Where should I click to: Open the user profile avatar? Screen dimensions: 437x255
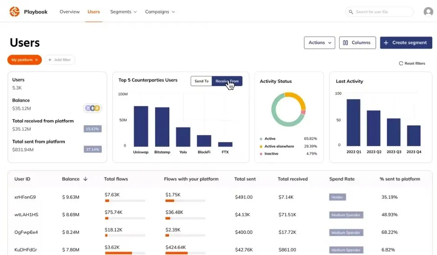coord(428,12)
